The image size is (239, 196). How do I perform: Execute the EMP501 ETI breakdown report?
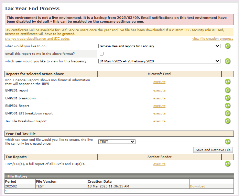(159, 113)
